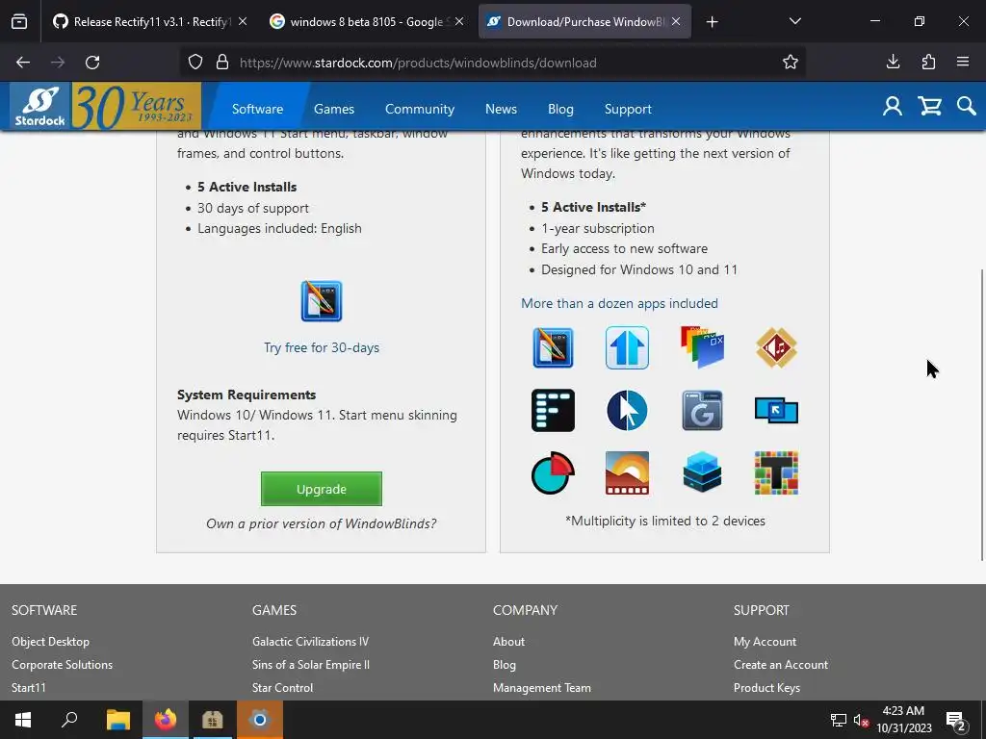Click the Firefox taskbar icon
Image resolution: width=986 pixels, height=739 pixels.
[166, 720]
